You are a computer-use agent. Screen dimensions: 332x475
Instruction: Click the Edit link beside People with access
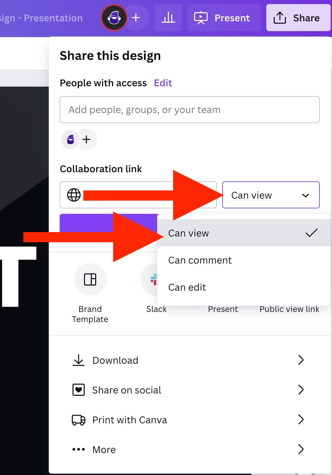pyautogui.click(x=163, y=83)
